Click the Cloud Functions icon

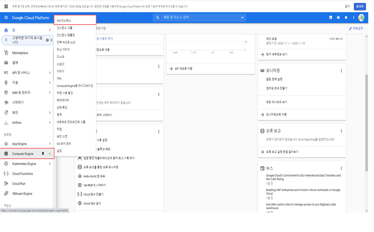pyautogui.click(x=6, y=174)
